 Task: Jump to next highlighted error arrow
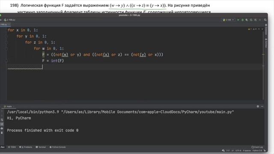tap(262, 29)
